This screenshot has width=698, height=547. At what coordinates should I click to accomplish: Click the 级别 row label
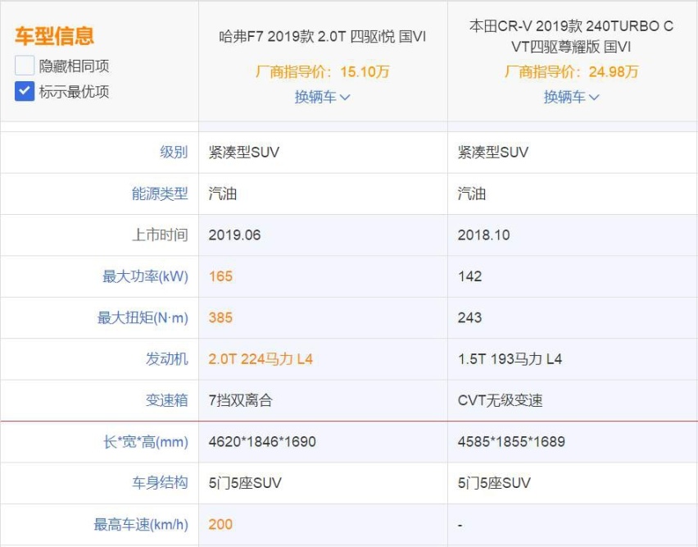[174, 152]
